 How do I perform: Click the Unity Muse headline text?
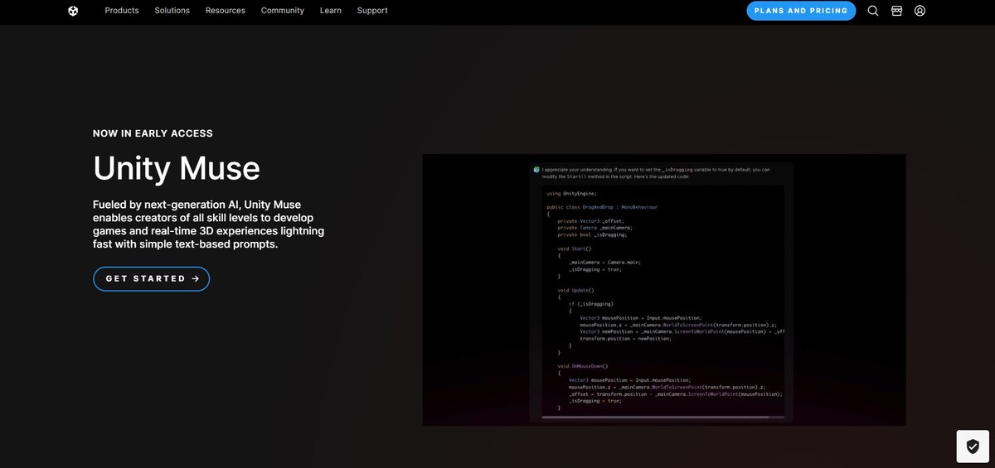177,168
